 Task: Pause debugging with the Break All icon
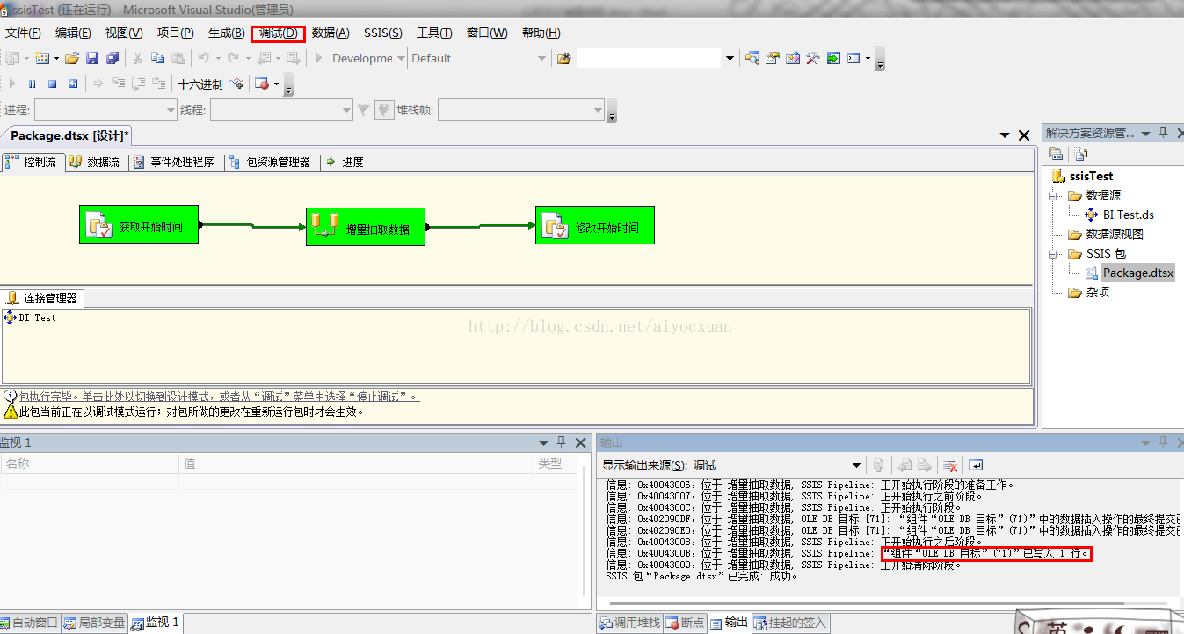tap(32, 84)
